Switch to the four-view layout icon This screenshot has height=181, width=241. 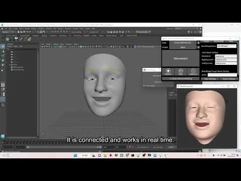(3, 89)
